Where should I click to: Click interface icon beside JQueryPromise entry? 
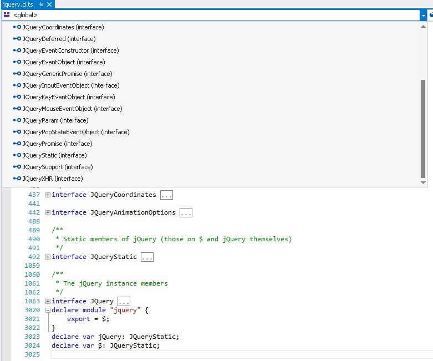17,144
